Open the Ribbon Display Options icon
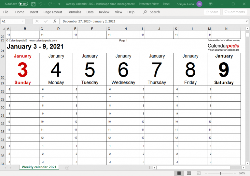The image size is (250, 176). pos(211,4)
